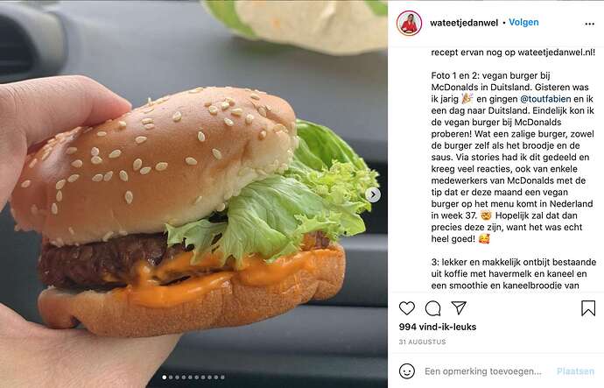
Task: Go to next photo with the arrow
Action: tap(373, 194)
